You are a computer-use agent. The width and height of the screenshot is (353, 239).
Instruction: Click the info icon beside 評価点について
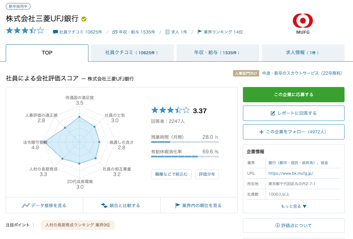[x=277, y=225]
